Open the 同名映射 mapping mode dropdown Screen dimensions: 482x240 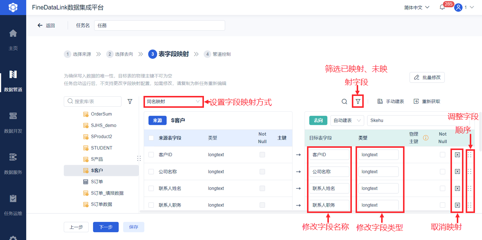point(174,101)
